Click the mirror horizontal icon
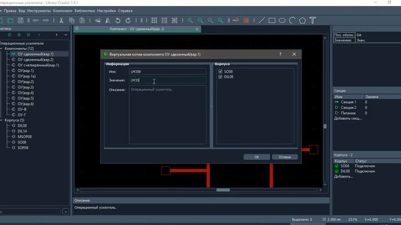This screenshot has height=225, width=401. click(x=108, y=21)
